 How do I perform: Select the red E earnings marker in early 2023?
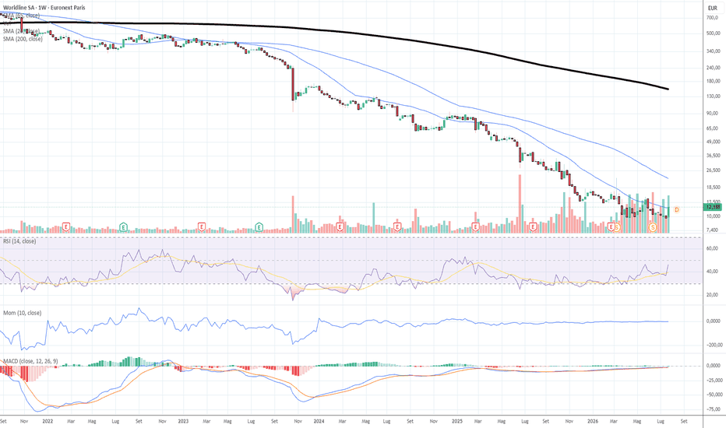click(x=202, y=227)
